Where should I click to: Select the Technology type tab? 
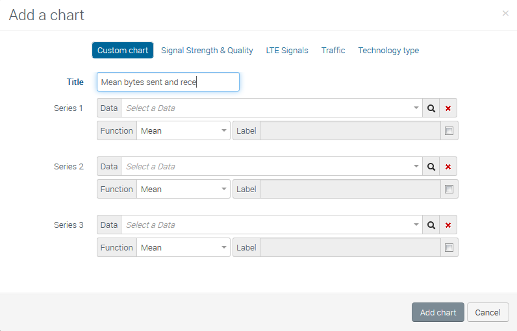(388, 51)
